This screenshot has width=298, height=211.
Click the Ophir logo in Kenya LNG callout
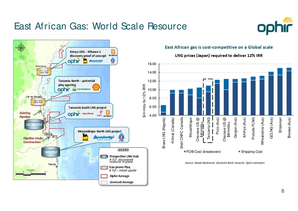point(74,61)
